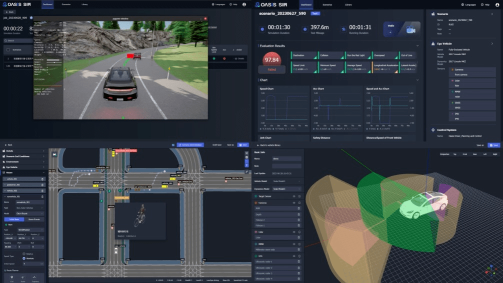Delete the Lidar sensor entry
The height and width of the screenshot is (283, 503).
(x=298, y=237)
